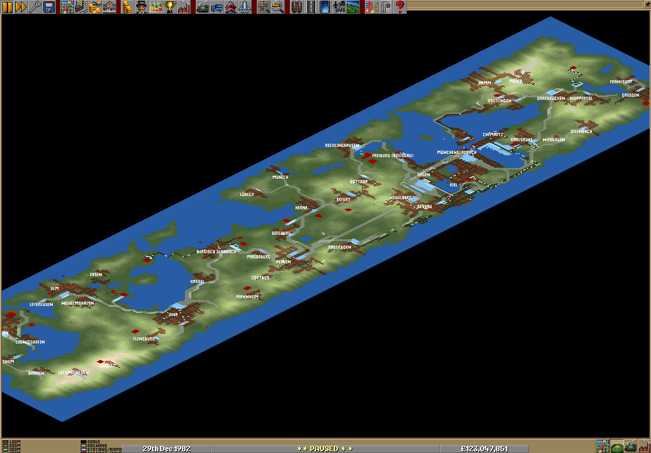Open company league table trophy icon

coord(169,6)
